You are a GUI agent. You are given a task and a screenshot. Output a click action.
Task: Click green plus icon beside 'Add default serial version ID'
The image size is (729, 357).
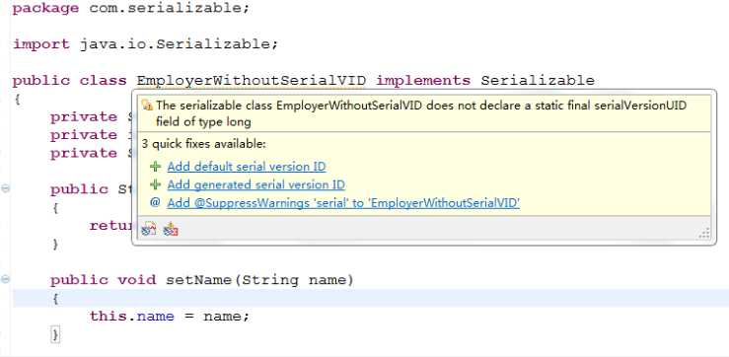pos(155,167)
